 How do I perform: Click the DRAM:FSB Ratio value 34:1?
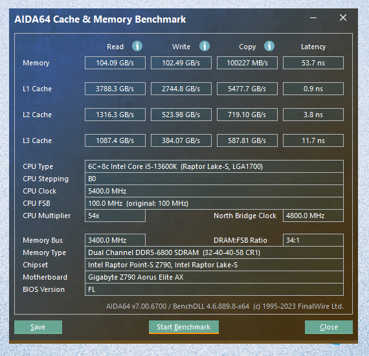point(313,240)
